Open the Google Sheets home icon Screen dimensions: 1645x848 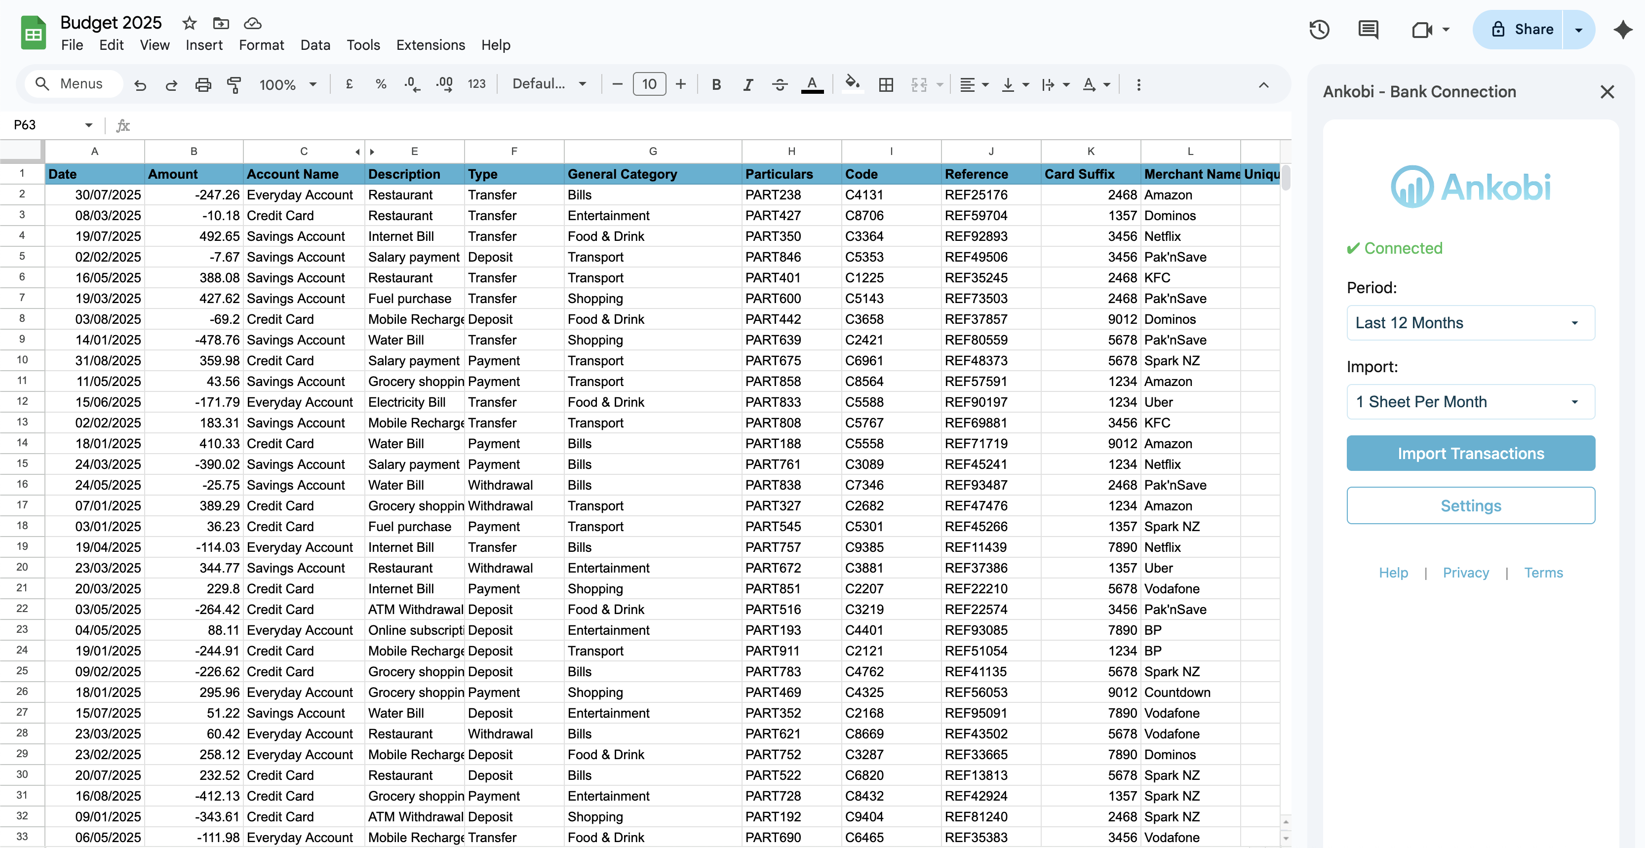click(33, 33)
